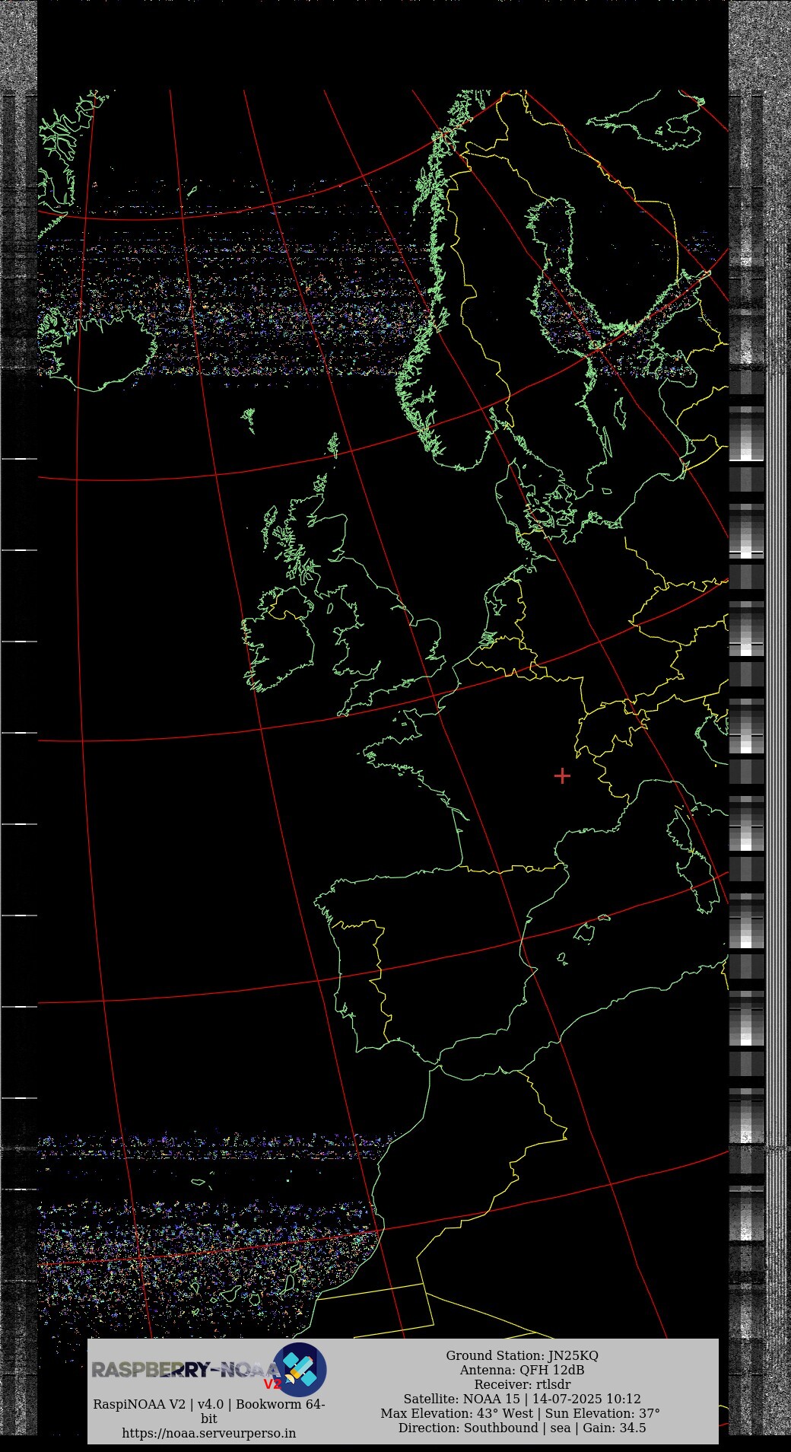Click the Direction Southbound gain line

point(522,1428)
